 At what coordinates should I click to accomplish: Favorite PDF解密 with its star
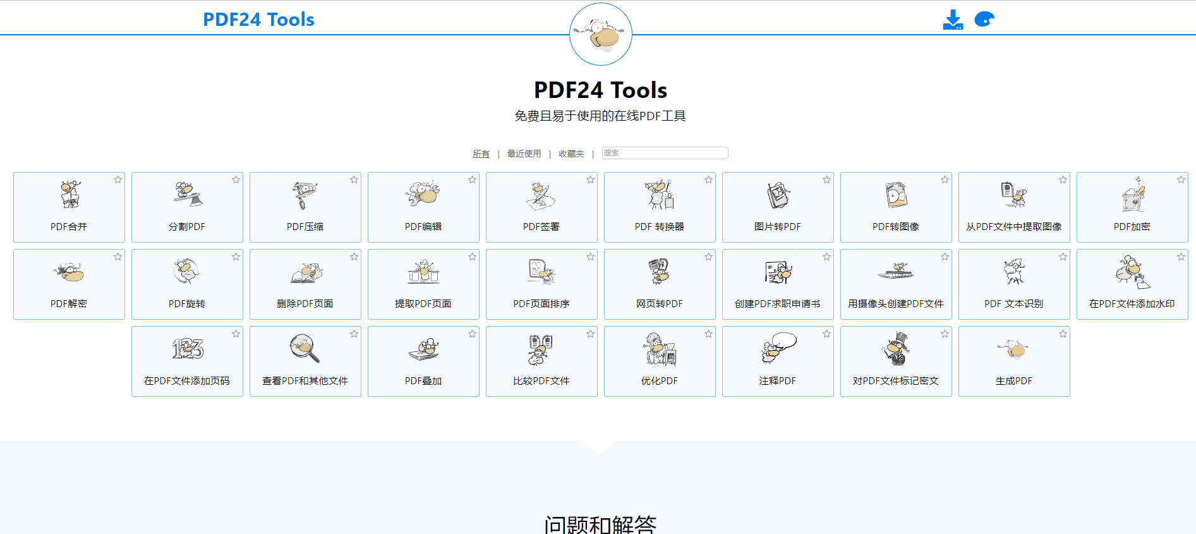click(x=118, y=257)
